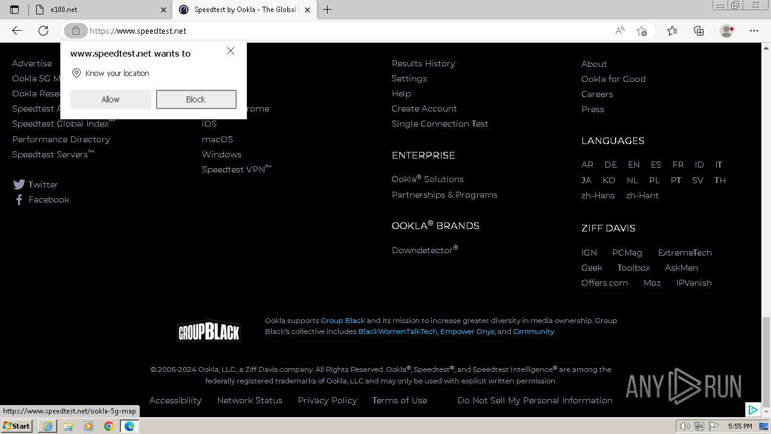Screen dimensions: 771x434
Task: Launch Chrome from the taskbar
Action: coord(109,426)
